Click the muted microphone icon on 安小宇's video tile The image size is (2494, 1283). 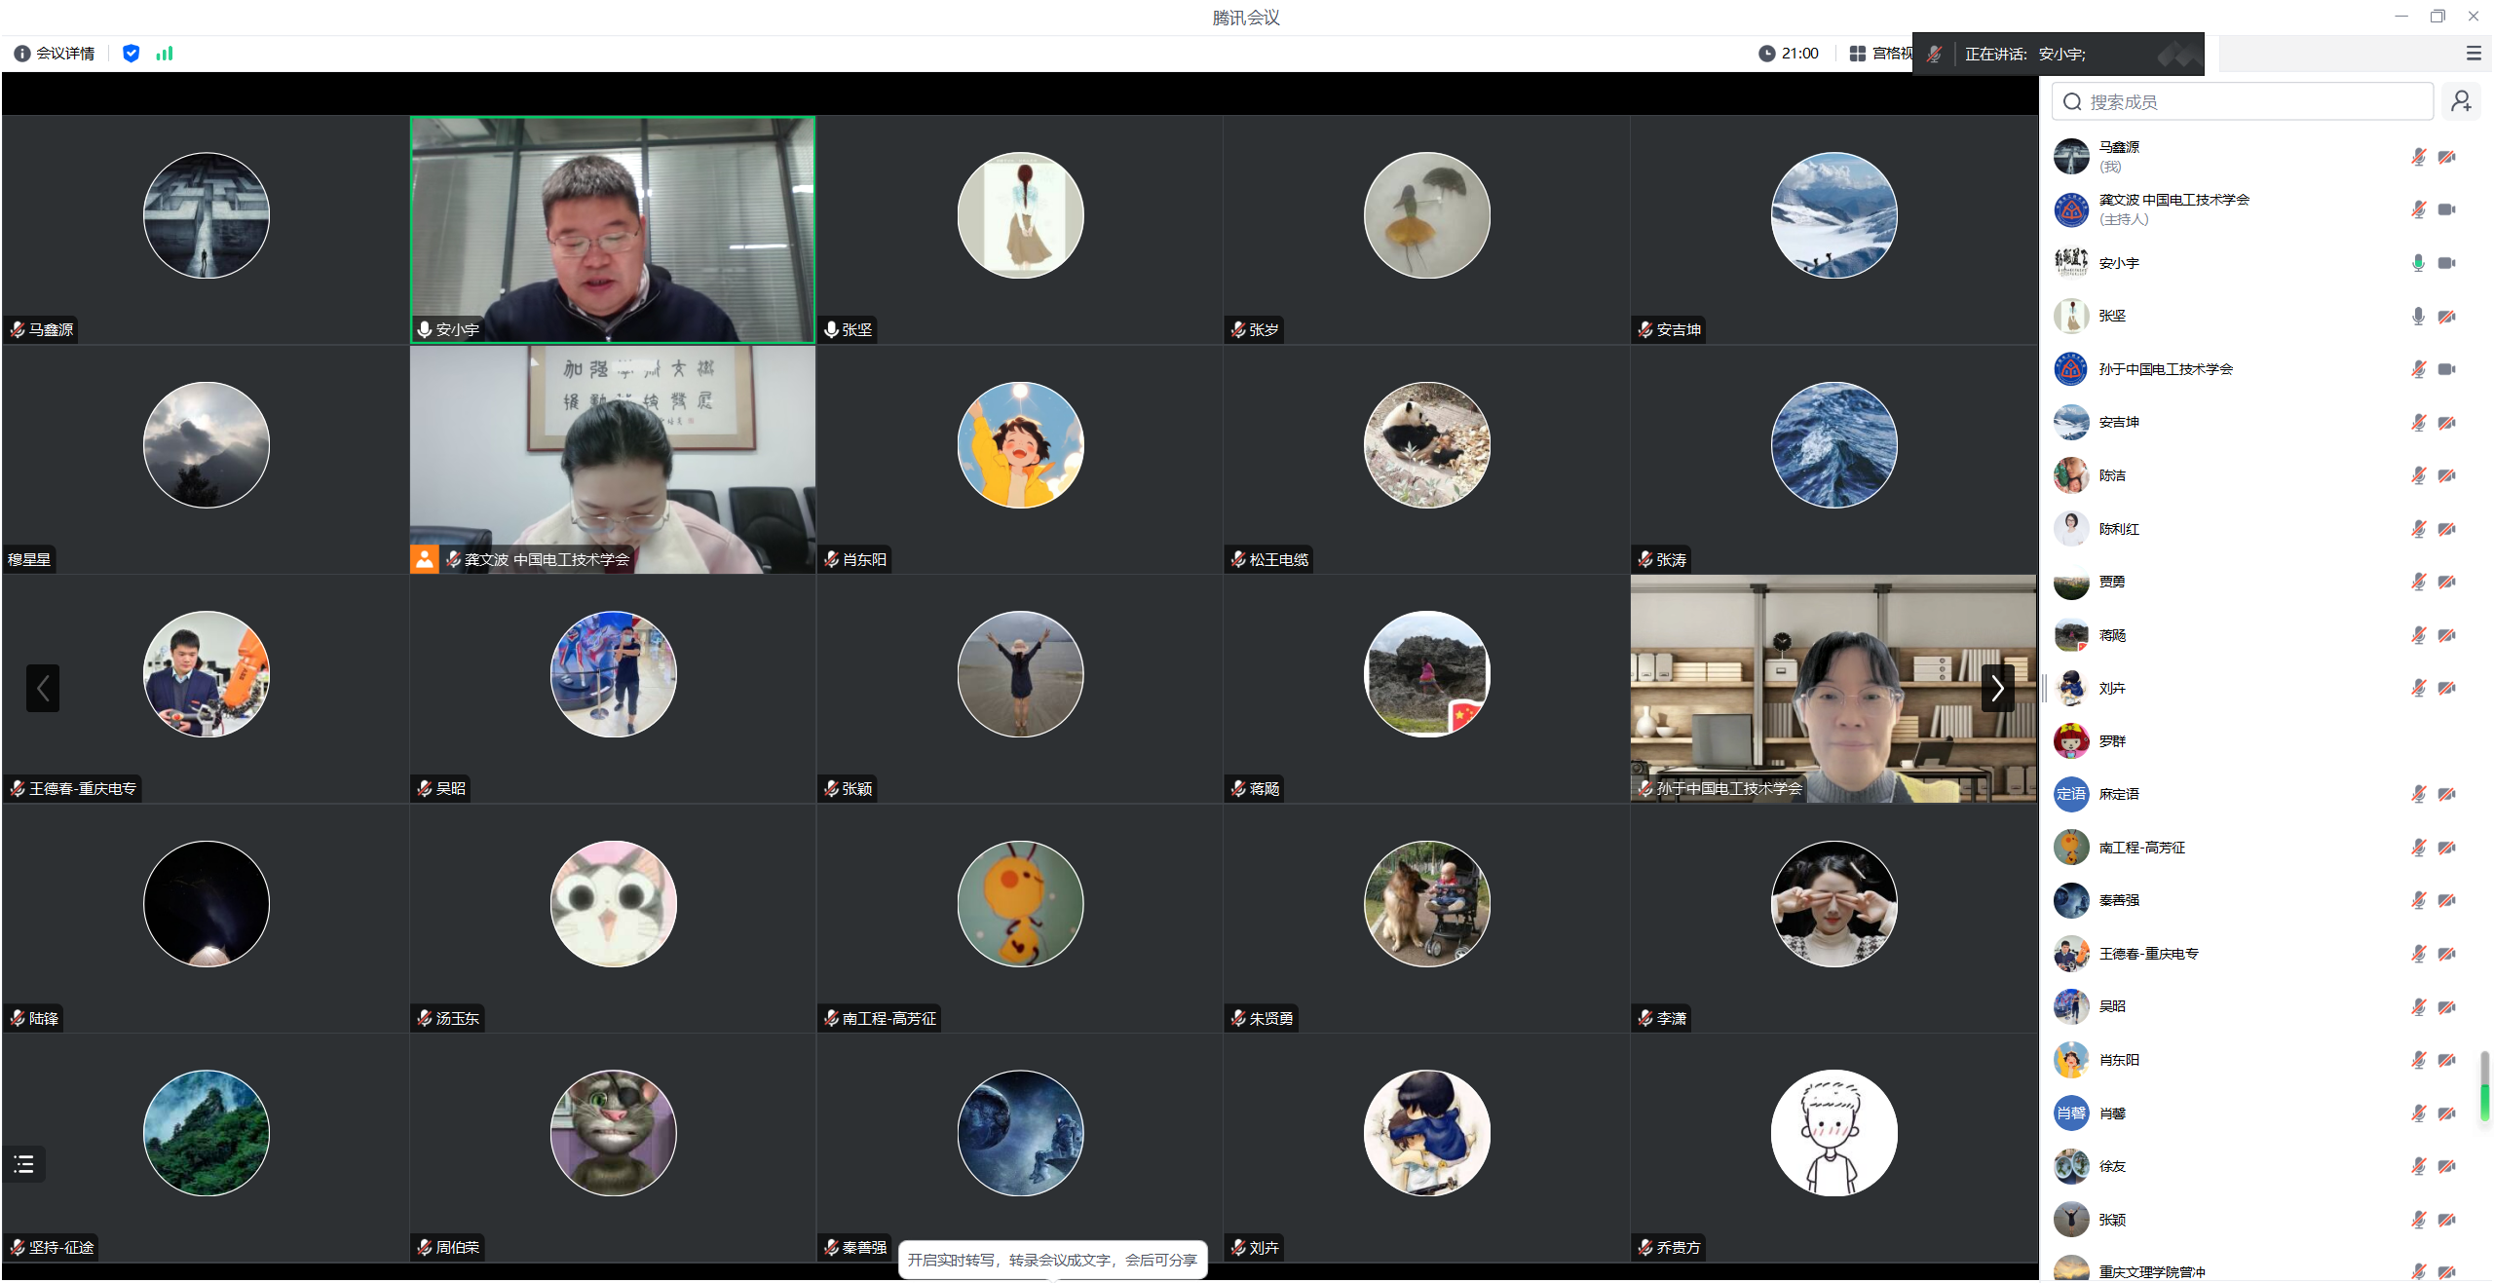[x=424, y=329]
